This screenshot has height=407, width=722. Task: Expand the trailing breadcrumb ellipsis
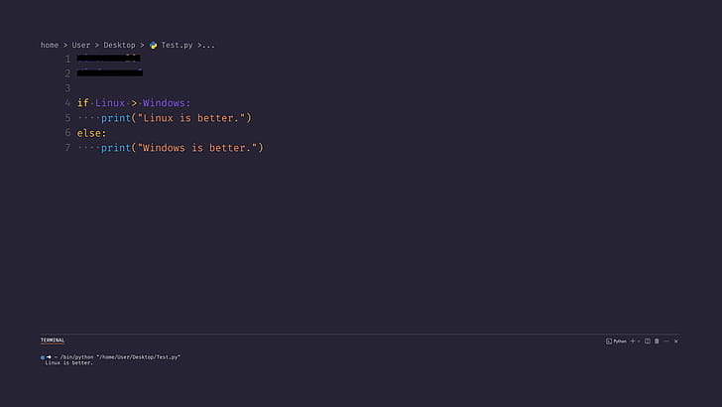coord(207,45)
